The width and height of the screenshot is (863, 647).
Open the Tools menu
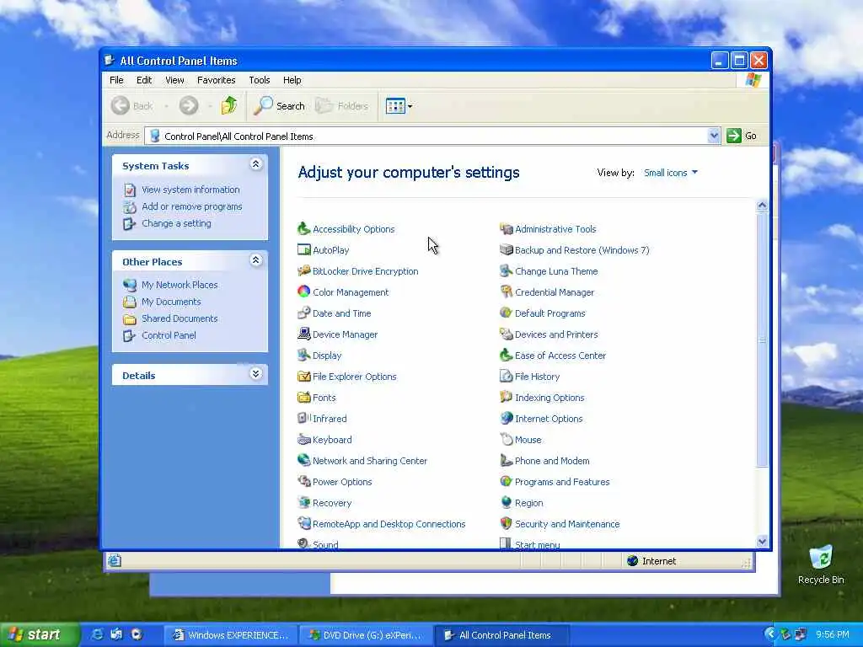260,80
